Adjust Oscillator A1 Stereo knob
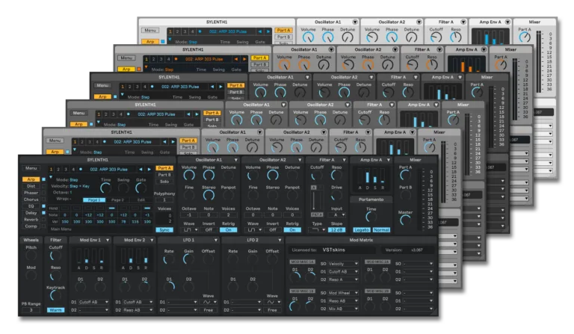The height and width of the screenshot is (334, 574). pyautogui.click(x=209, y=195)
